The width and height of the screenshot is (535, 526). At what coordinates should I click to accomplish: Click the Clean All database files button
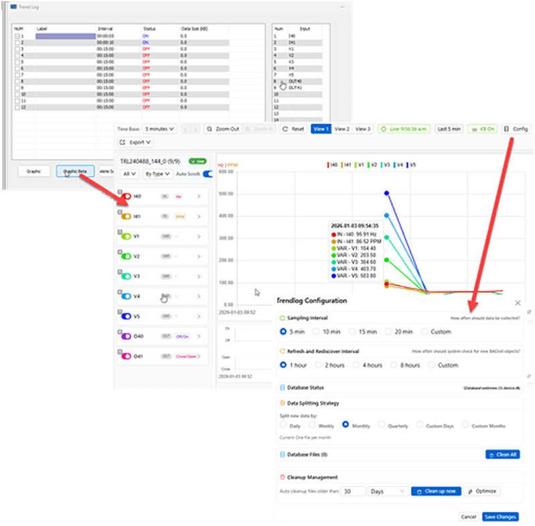pyautogui.click(x=502, y=454)
